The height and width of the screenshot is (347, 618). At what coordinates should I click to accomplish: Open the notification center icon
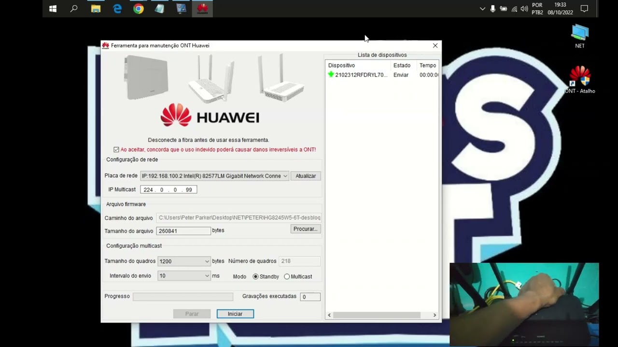tap(584, 9)
